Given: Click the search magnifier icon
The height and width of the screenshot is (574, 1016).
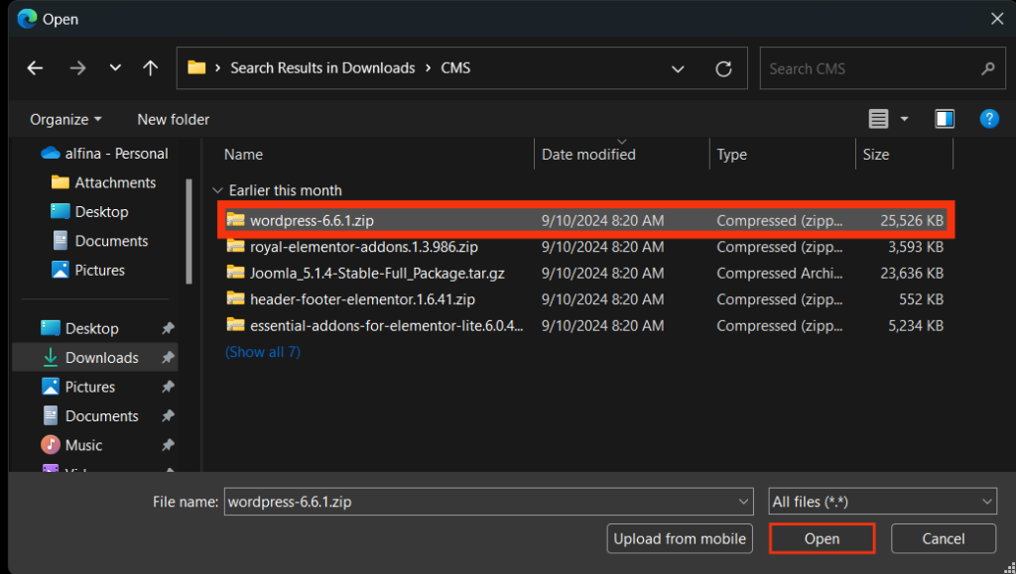Looking at the screenshot, I should [x=986, y=68].
